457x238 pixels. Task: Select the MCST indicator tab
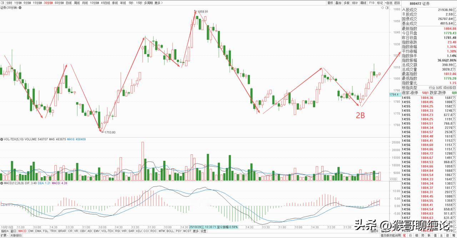187,231
